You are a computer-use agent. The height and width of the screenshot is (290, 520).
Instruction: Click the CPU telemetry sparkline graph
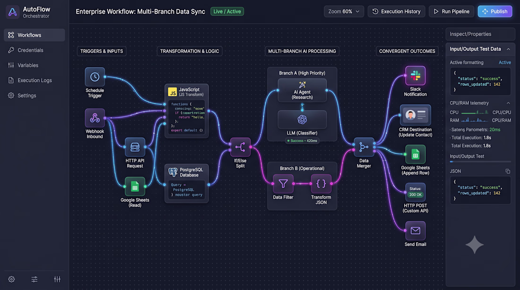click(475, 112)
